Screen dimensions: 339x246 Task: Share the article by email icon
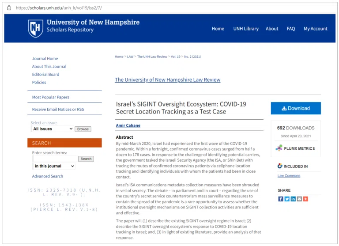pyautogui.click(x=299, y=199)
